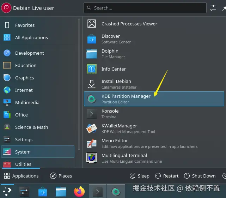Open the Education category
This screenshot has width=226, height=198.
[x=38, y=65]
